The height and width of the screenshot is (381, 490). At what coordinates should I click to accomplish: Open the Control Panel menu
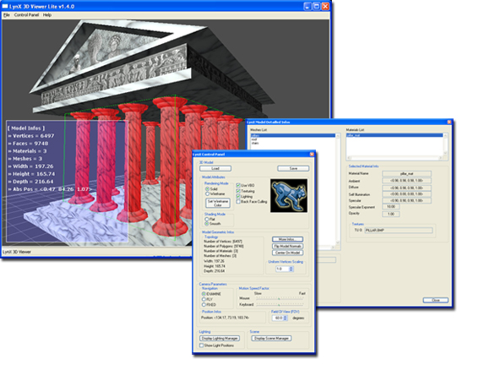(x=26, y=15)
